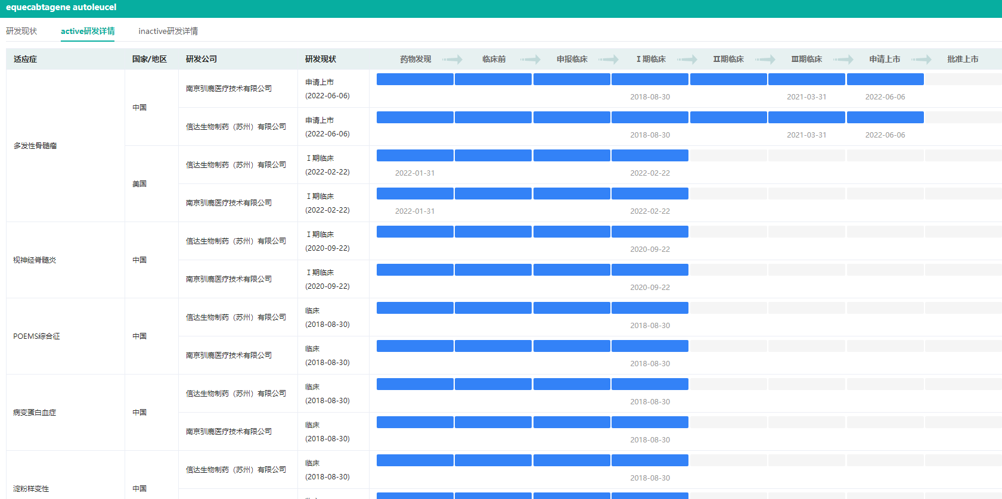
Task: Click the 适应症 column header
Action: pos(25,60)
